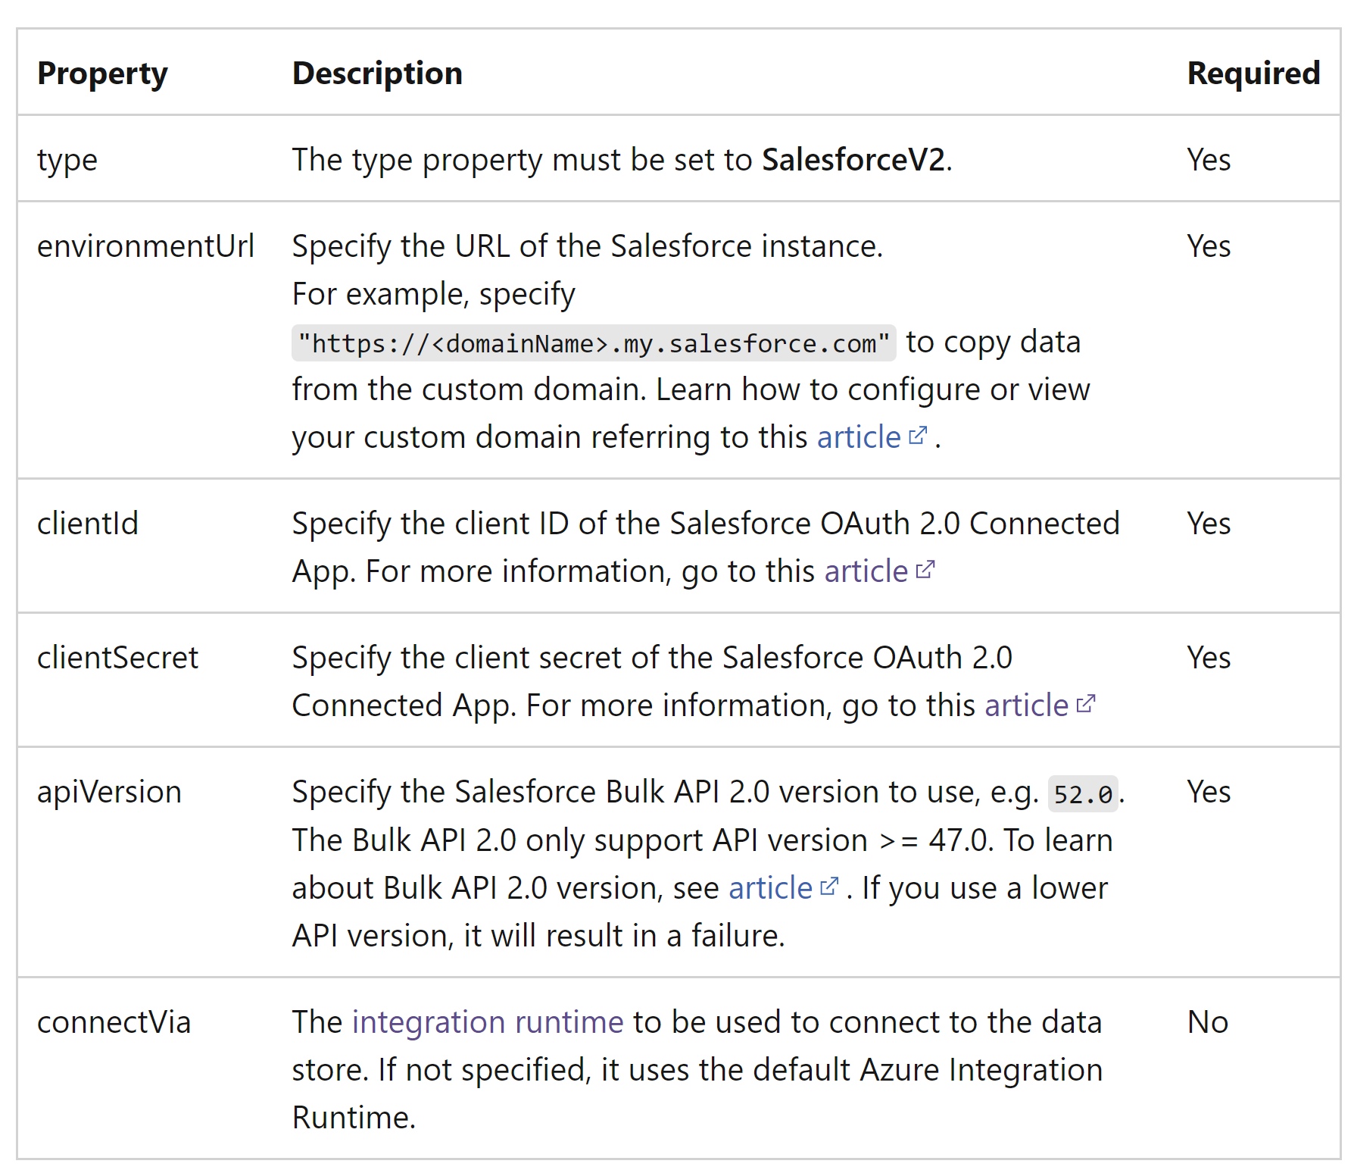Image resolution: width=1354 pixels, height=1170 pixels.
Task: Click the Description column header
Action: (x=377, y=74)
